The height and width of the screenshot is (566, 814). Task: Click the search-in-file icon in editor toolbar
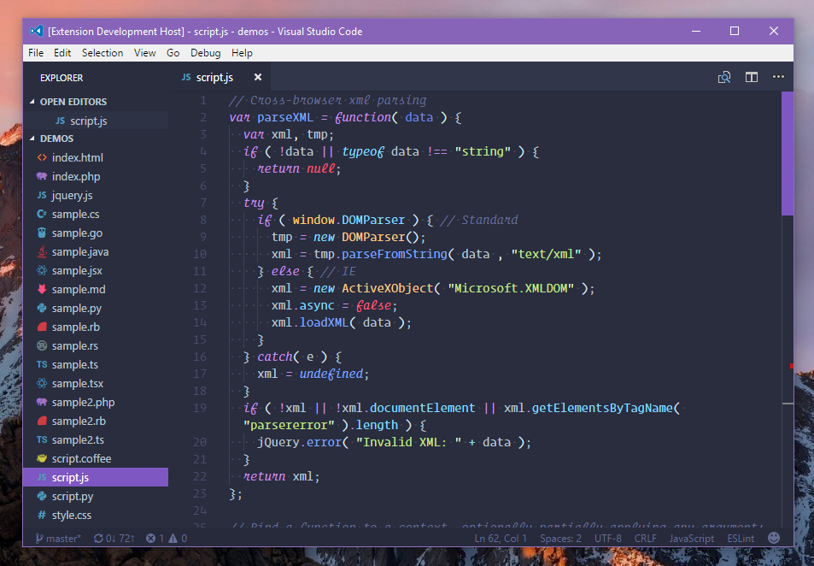[x=724, y=78]
